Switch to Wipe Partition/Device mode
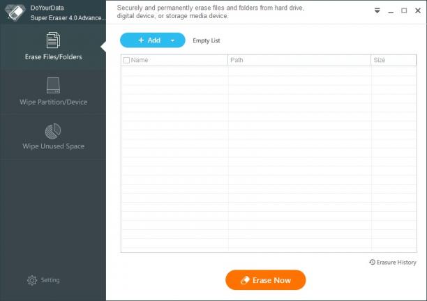The image size is (427, 301). pyautogui.click(x=53, y=92)
